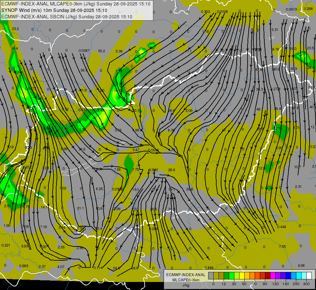
Task: Click the legend scale label '160'
Action: (x=286, y=284)
